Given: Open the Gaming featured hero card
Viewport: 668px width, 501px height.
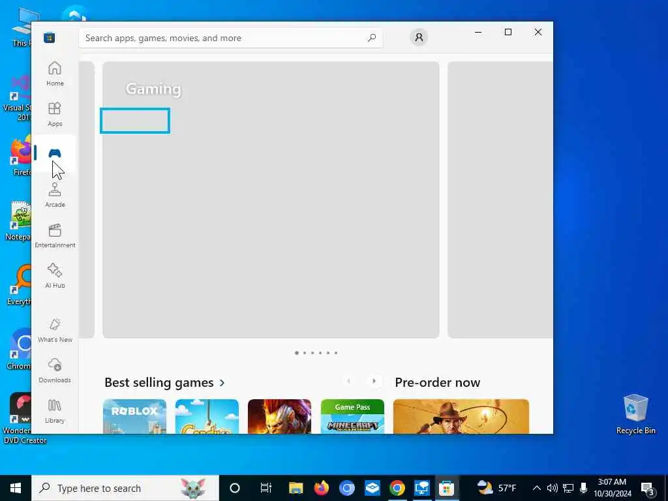Looking at the screenshot, I should 271,200.
